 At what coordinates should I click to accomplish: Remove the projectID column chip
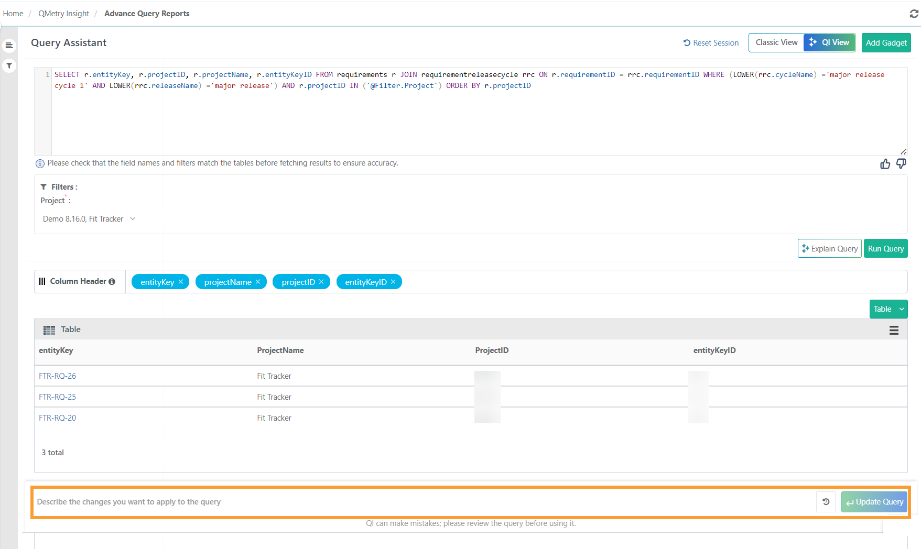pyautogui.click(x=321, y=281)
